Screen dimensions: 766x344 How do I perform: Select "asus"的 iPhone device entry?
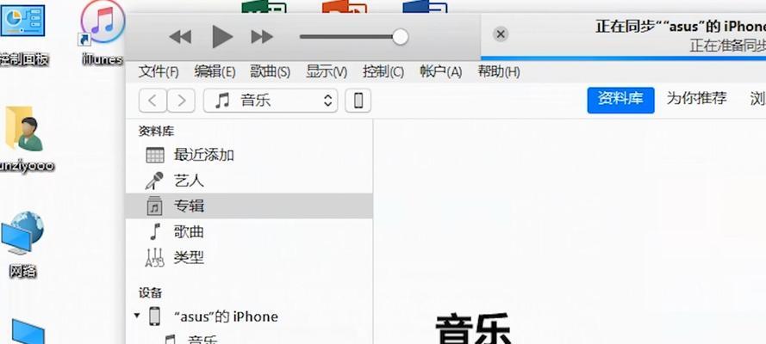pos(249,316)
